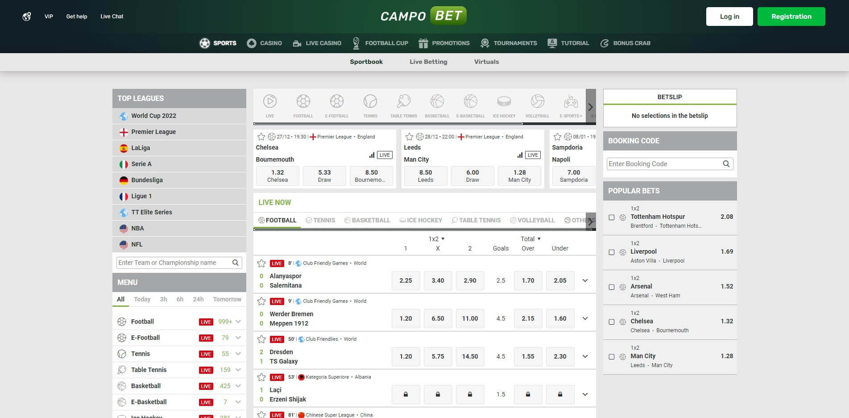The width and height of the screenshot is (849, 418).
Task: Bet on Draw 6.00 for Leeds match
Action: point(472,176)
